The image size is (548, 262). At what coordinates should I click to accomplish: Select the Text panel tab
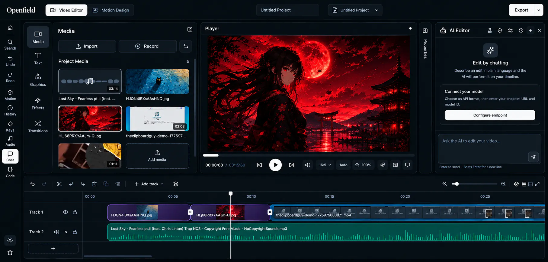(38, 59)
